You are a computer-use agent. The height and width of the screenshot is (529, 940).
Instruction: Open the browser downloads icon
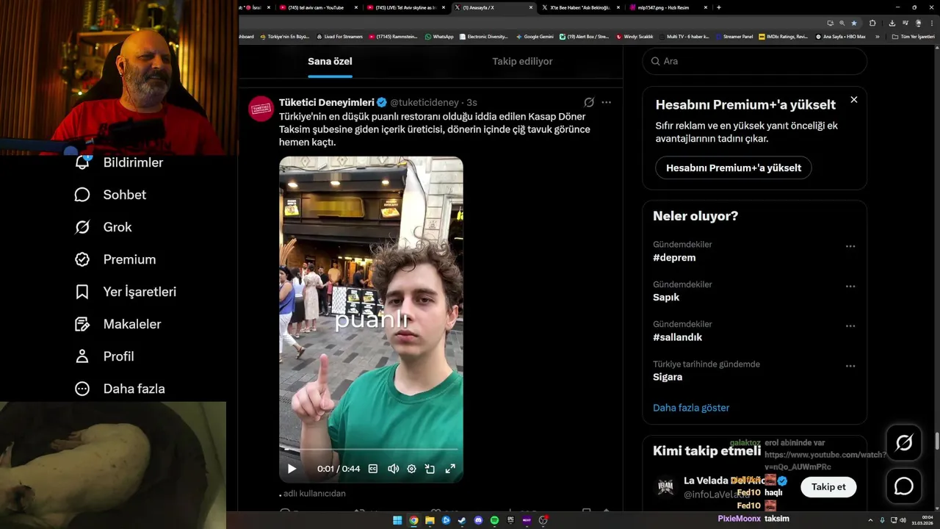[892, 23]
